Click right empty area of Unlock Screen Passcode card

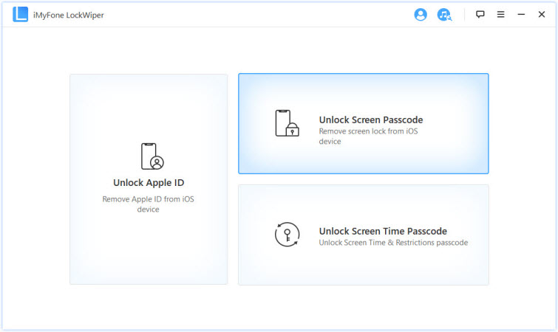[462, 123]
